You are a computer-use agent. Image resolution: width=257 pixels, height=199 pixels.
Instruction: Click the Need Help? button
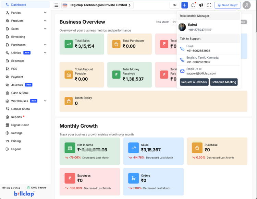[x=228, y=5]
